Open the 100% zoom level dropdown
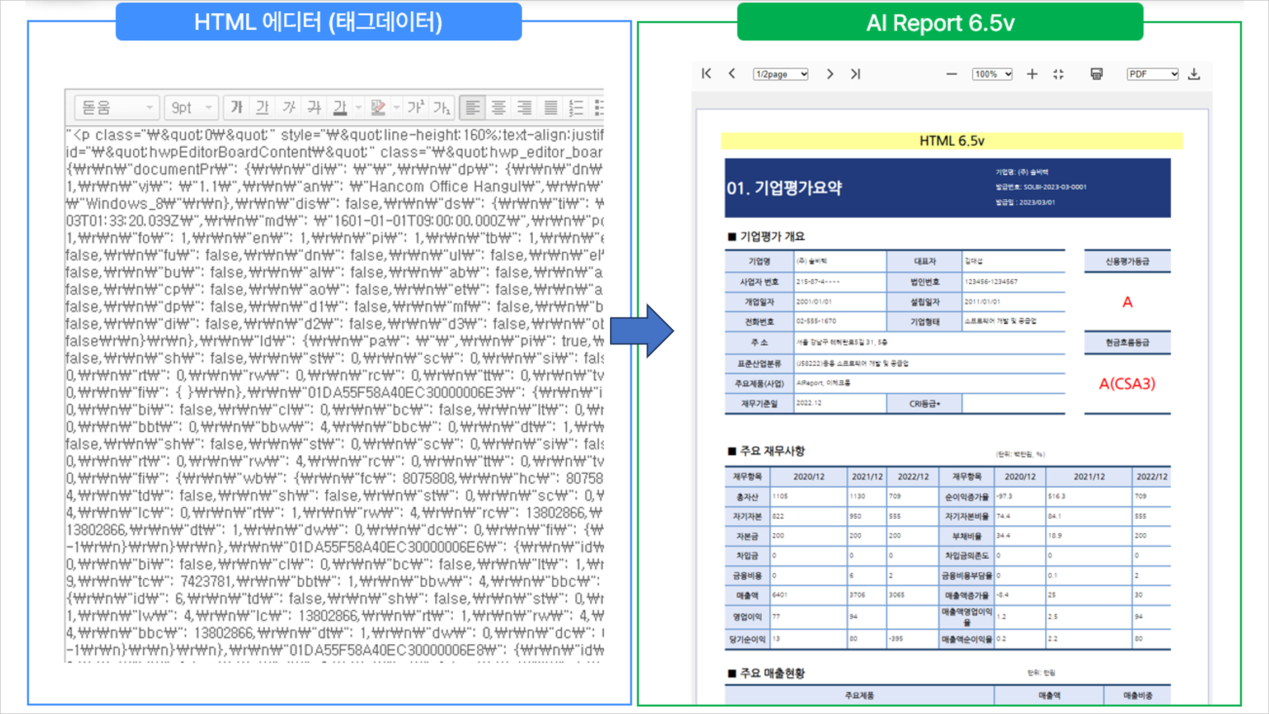The height and width of the screenshot is (714, 1269). click(992, 74)
